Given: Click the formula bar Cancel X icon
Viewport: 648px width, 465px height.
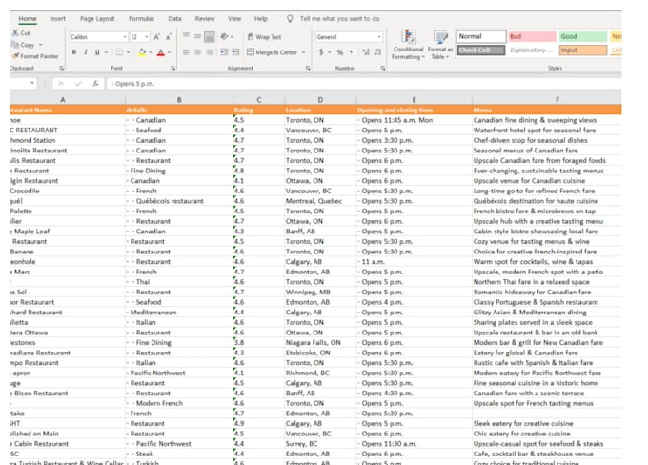Looking at the screenshot, I should 61,84.
